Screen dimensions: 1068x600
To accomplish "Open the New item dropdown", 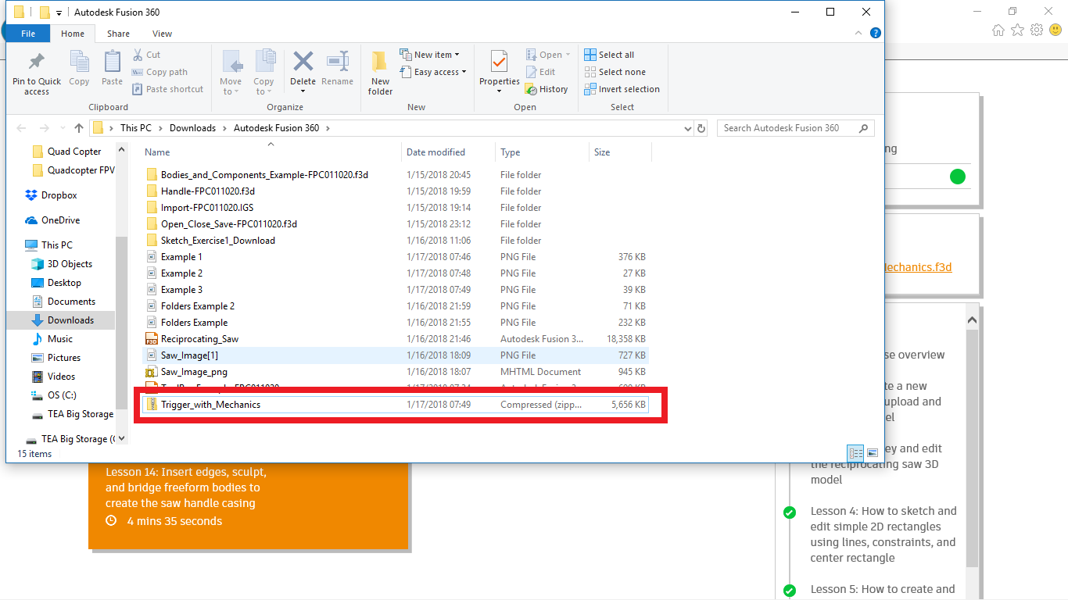I will tap(431, 54).
